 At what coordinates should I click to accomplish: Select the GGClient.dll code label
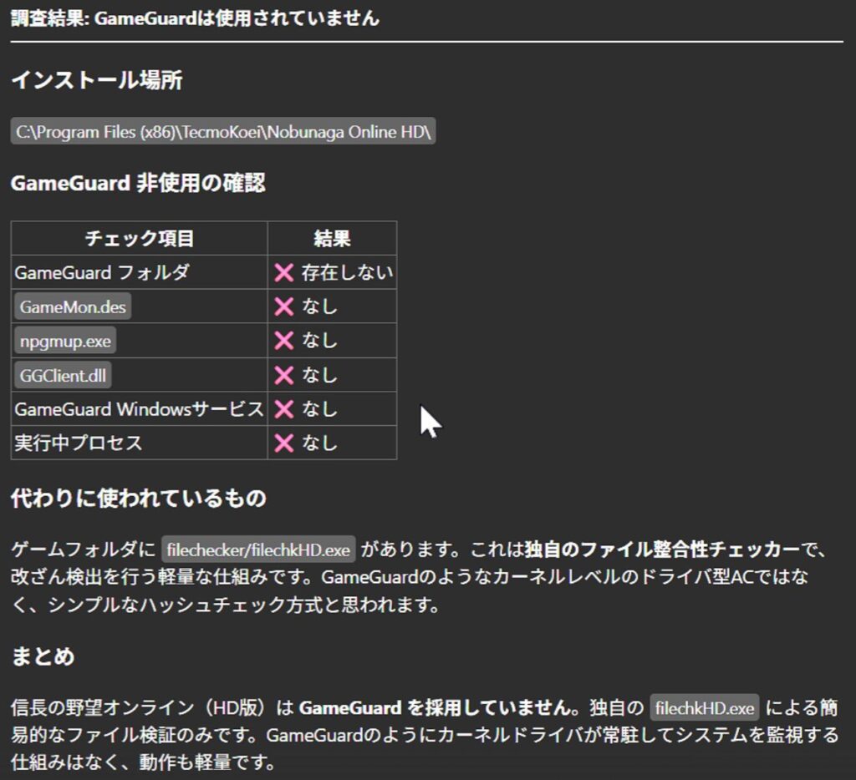[64, 375]
